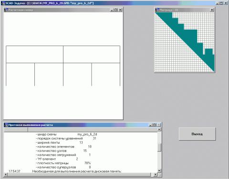229x179 pixels.
Task: Click the 'порядок системы уравнений' line
Action: pos(66,138)
